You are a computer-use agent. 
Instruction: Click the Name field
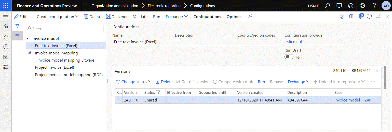tap(142, 42)
